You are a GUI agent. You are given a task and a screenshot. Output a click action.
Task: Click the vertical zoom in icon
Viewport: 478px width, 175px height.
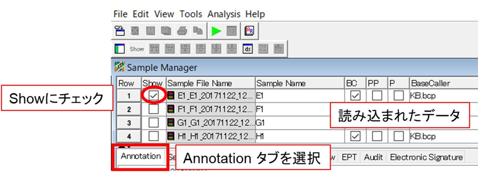[216, 49]
